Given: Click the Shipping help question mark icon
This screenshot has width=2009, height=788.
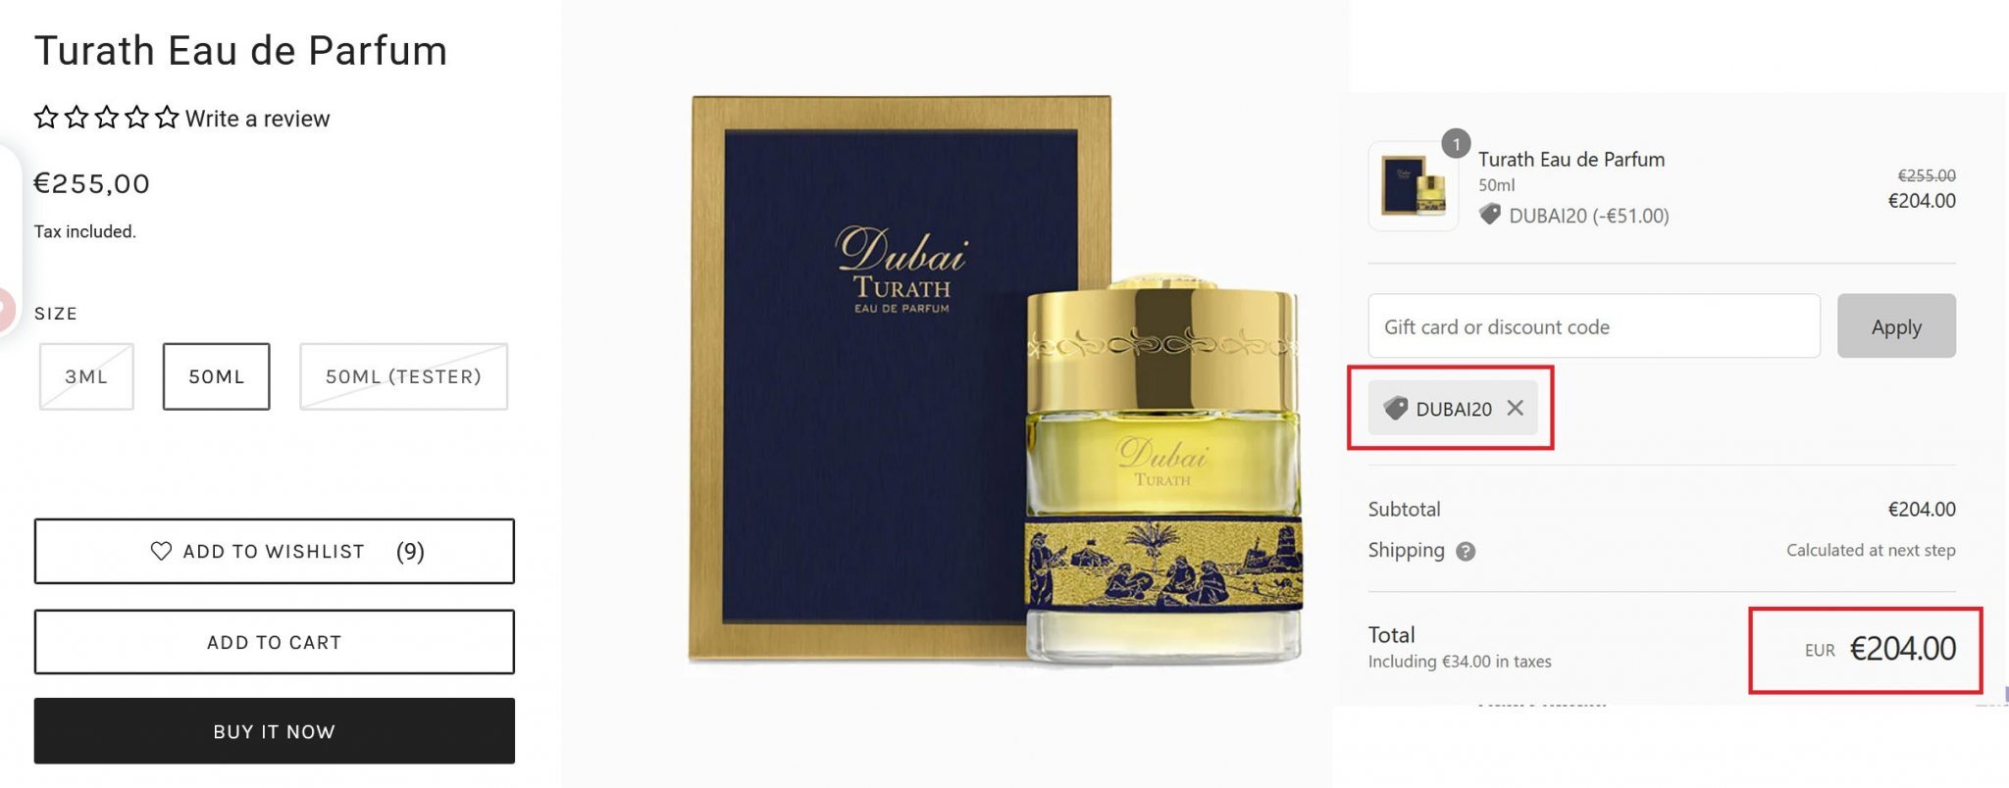Looking at the screenshot, I should click(1466, 552).
